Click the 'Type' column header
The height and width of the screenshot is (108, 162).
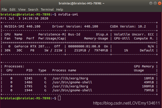[42, 70]
